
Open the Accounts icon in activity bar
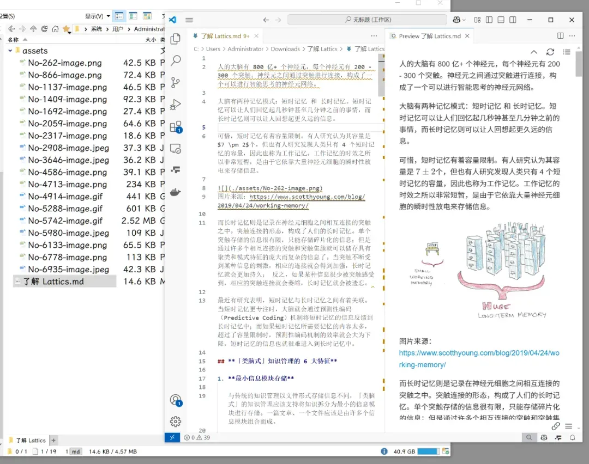(176, 400)
